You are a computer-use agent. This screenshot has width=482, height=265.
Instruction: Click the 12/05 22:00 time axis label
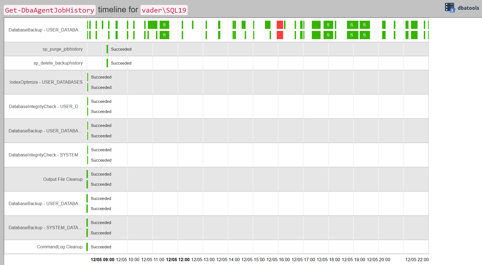click(x=417, y=260)
